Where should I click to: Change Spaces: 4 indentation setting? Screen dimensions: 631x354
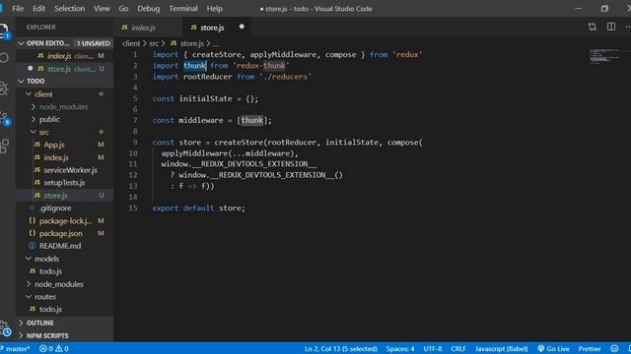click(x=400, y=349)
